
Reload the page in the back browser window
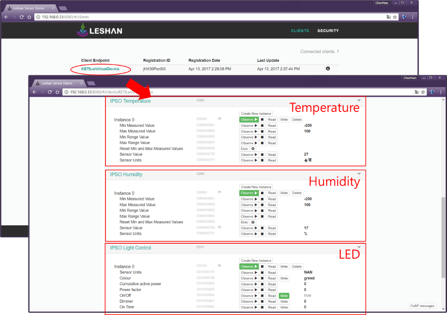click(21, 17)
